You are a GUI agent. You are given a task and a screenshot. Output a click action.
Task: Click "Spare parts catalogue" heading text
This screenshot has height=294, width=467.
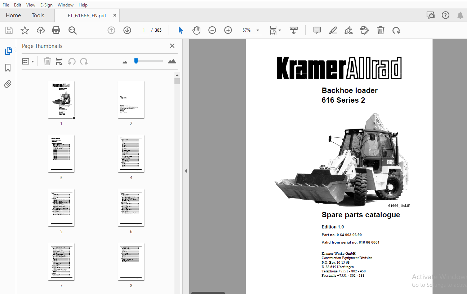point(361,215)
